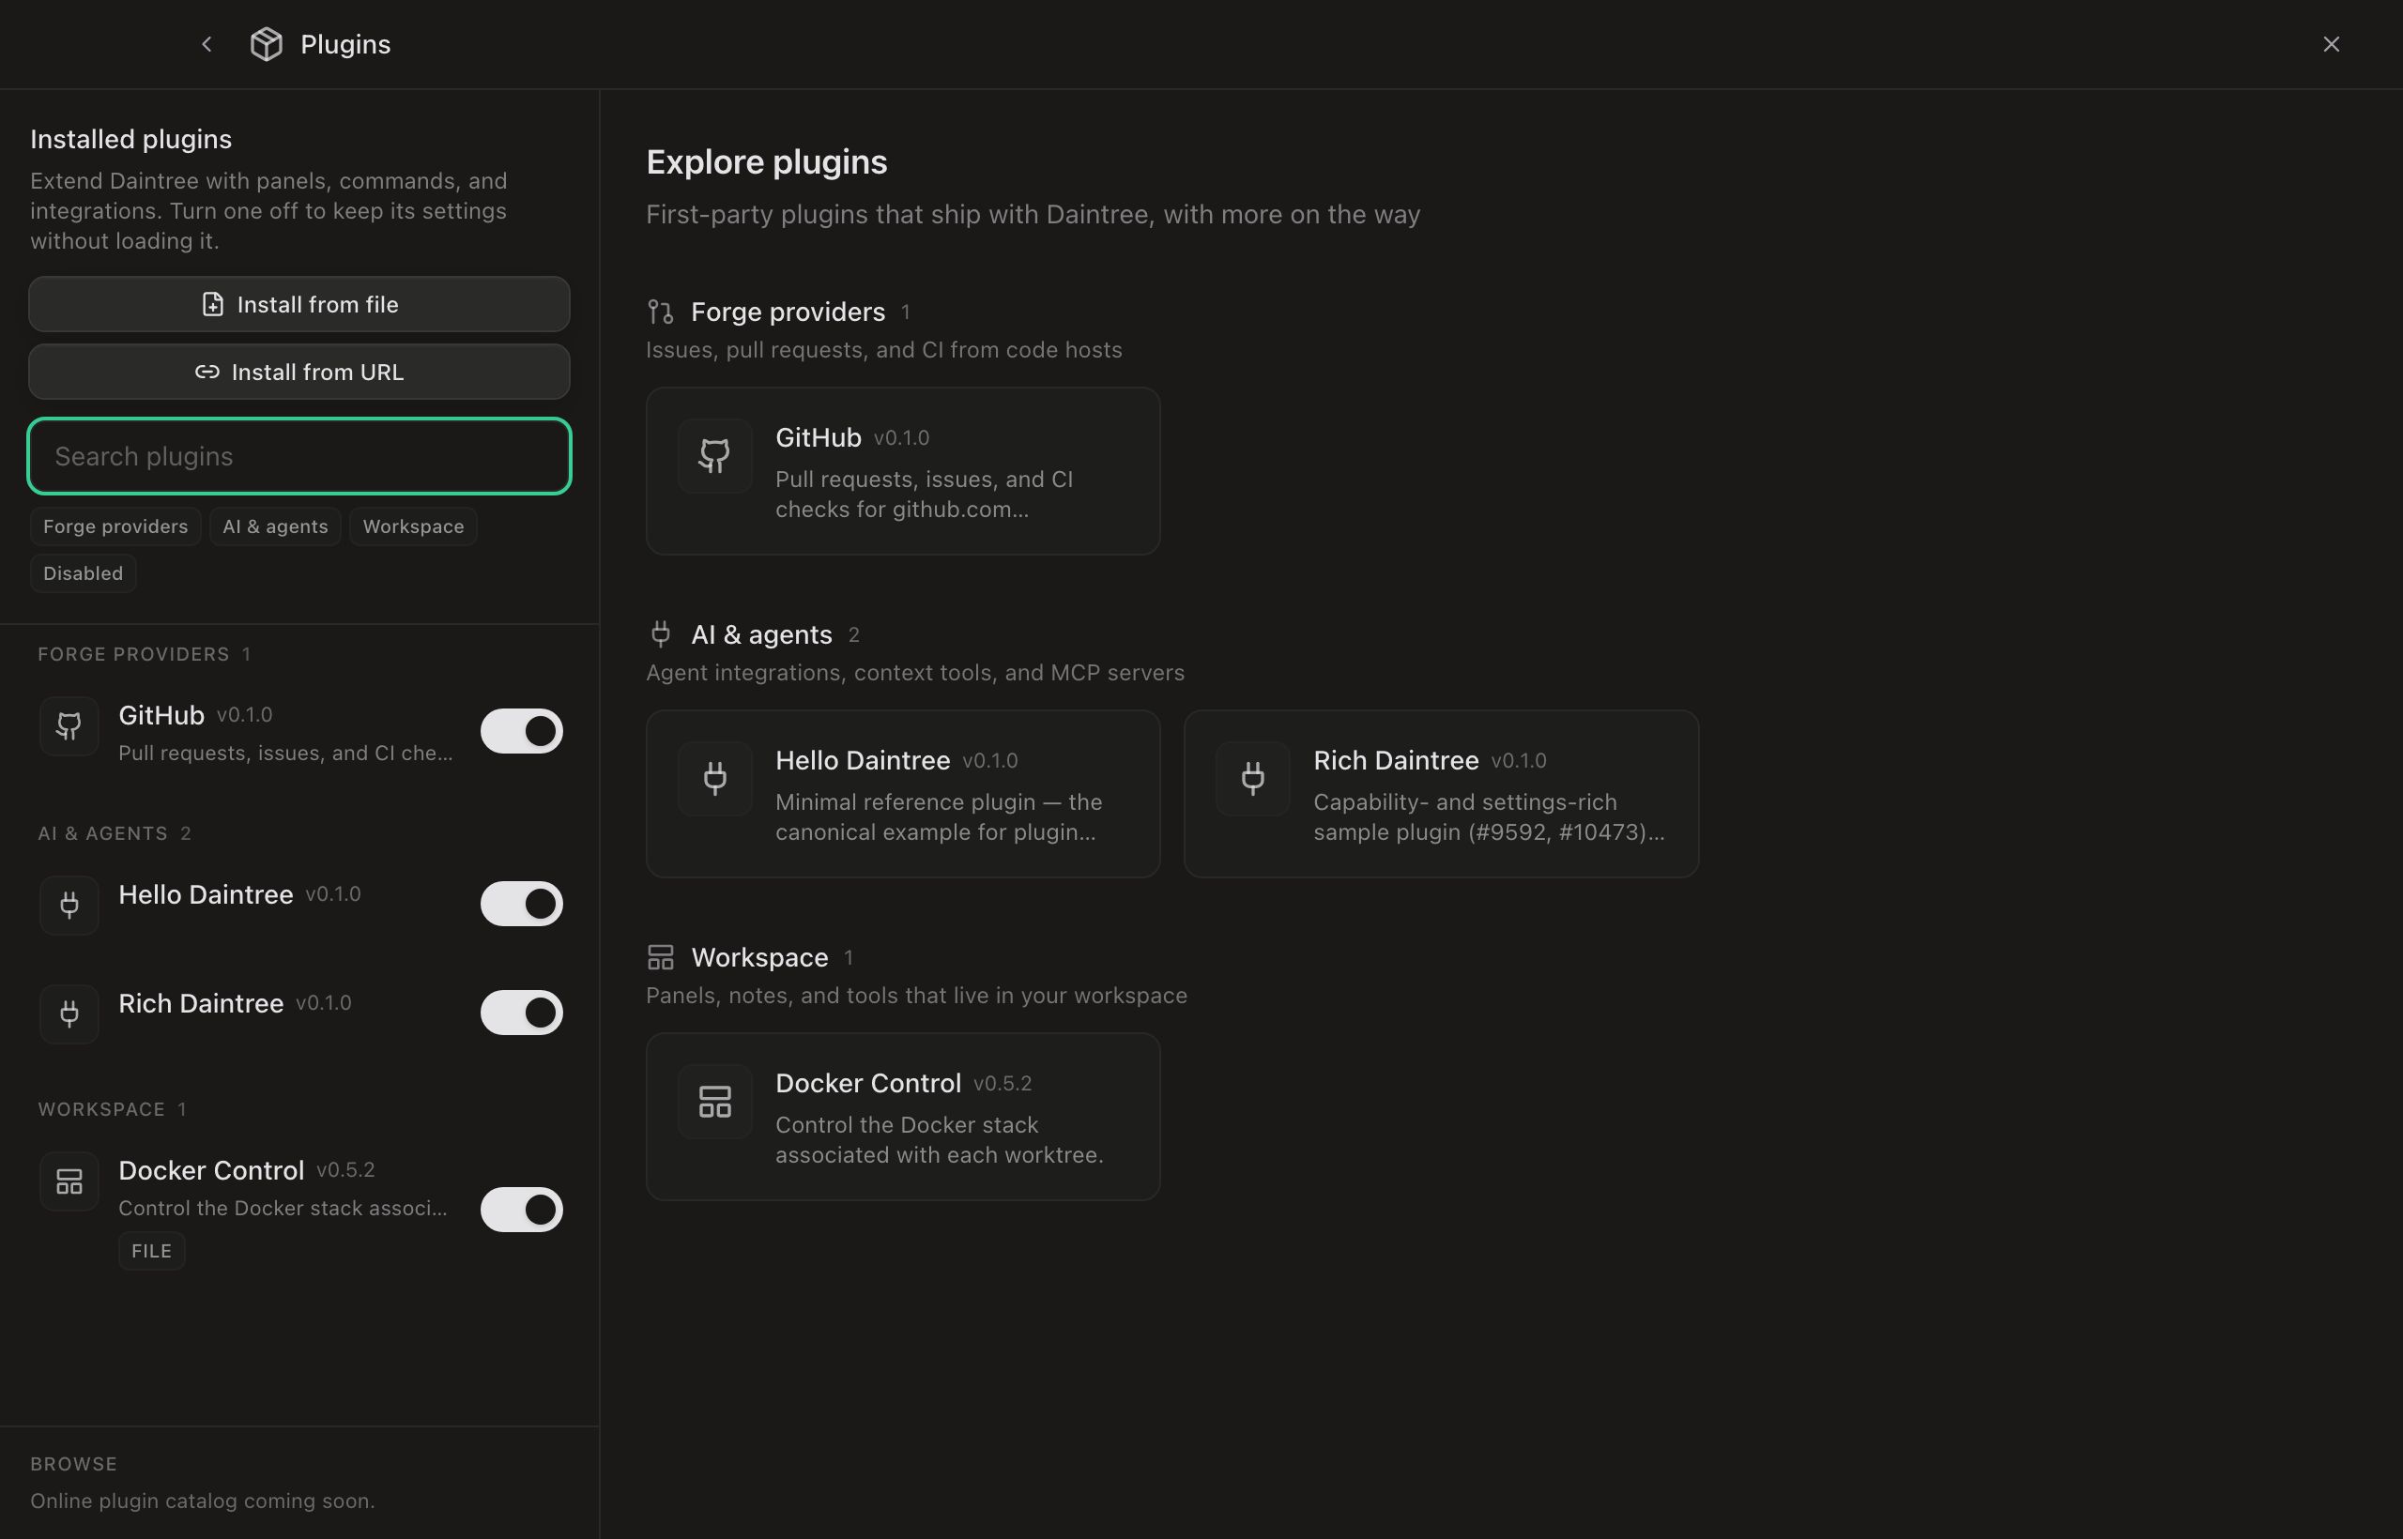The image size is (2403, 1539).
Task: Close the Plugins view with the X
Action: 2331,44
